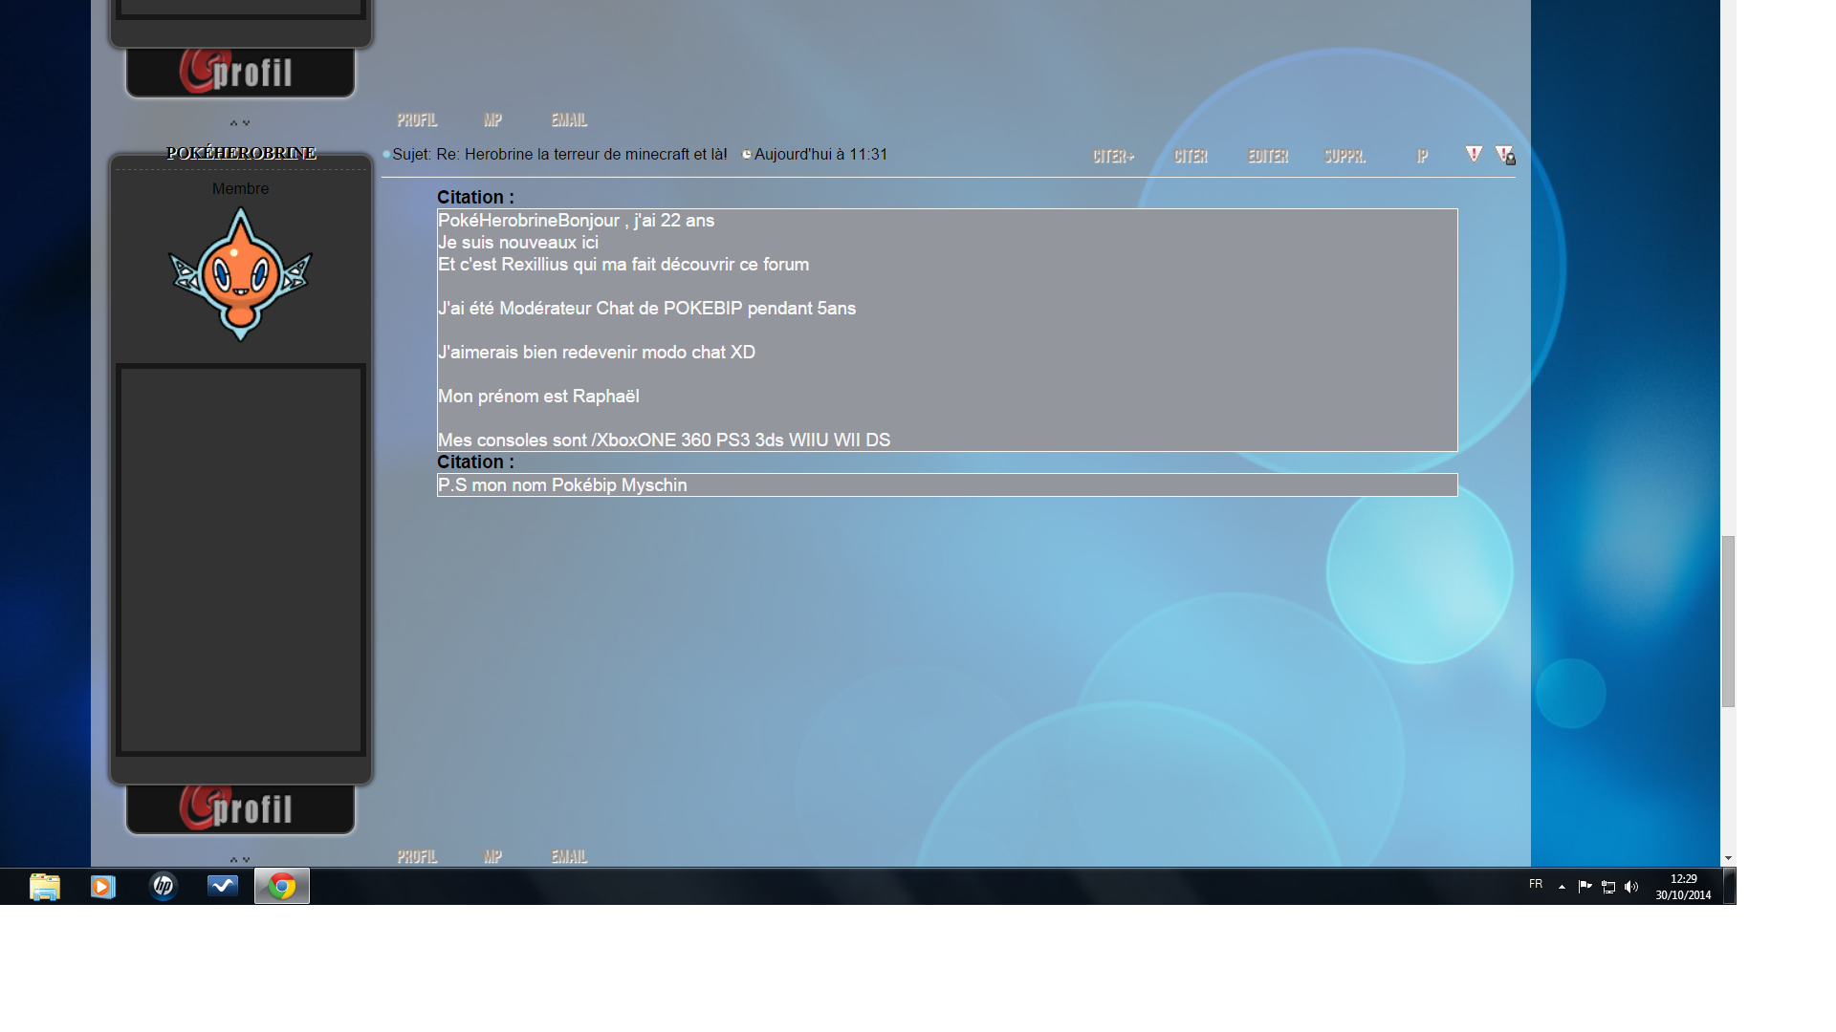Open the blue checkmark taskbar app

(223, 887)
